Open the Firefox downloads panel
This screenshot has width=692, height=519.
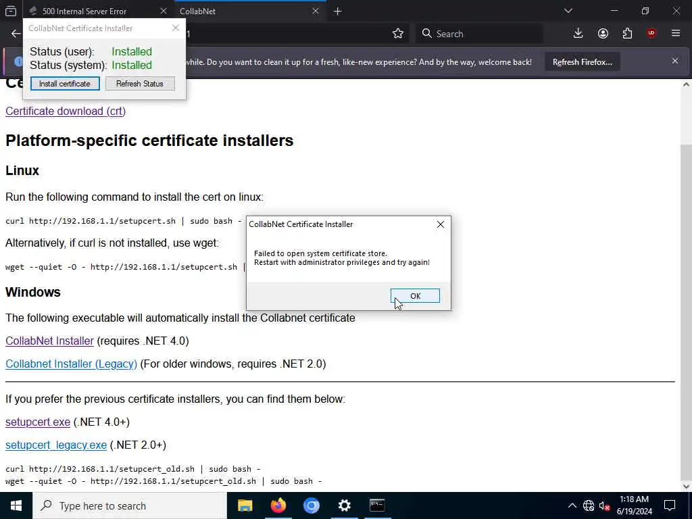tap(578, 34)
